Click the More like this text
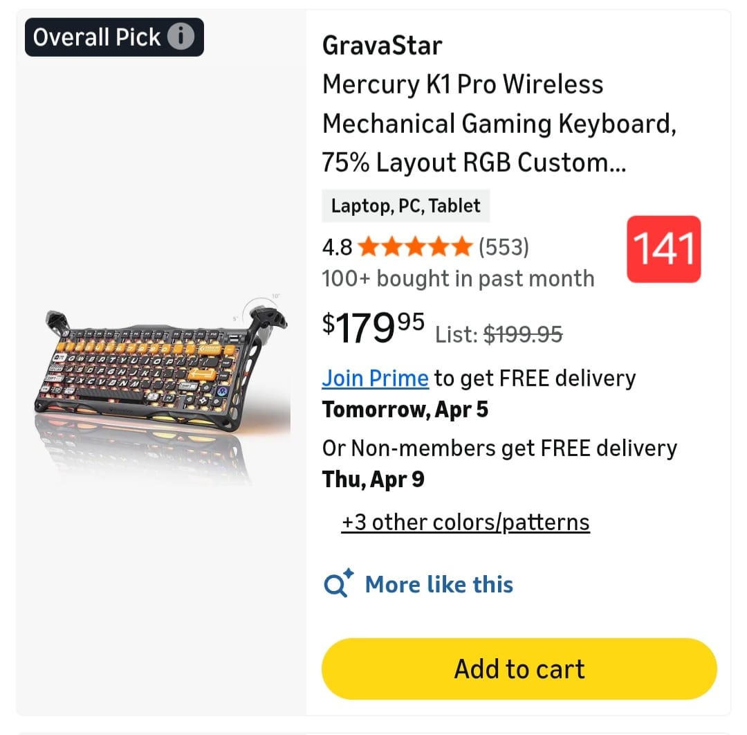The height and width of the screenshot is (735, 747). point(439,585)
